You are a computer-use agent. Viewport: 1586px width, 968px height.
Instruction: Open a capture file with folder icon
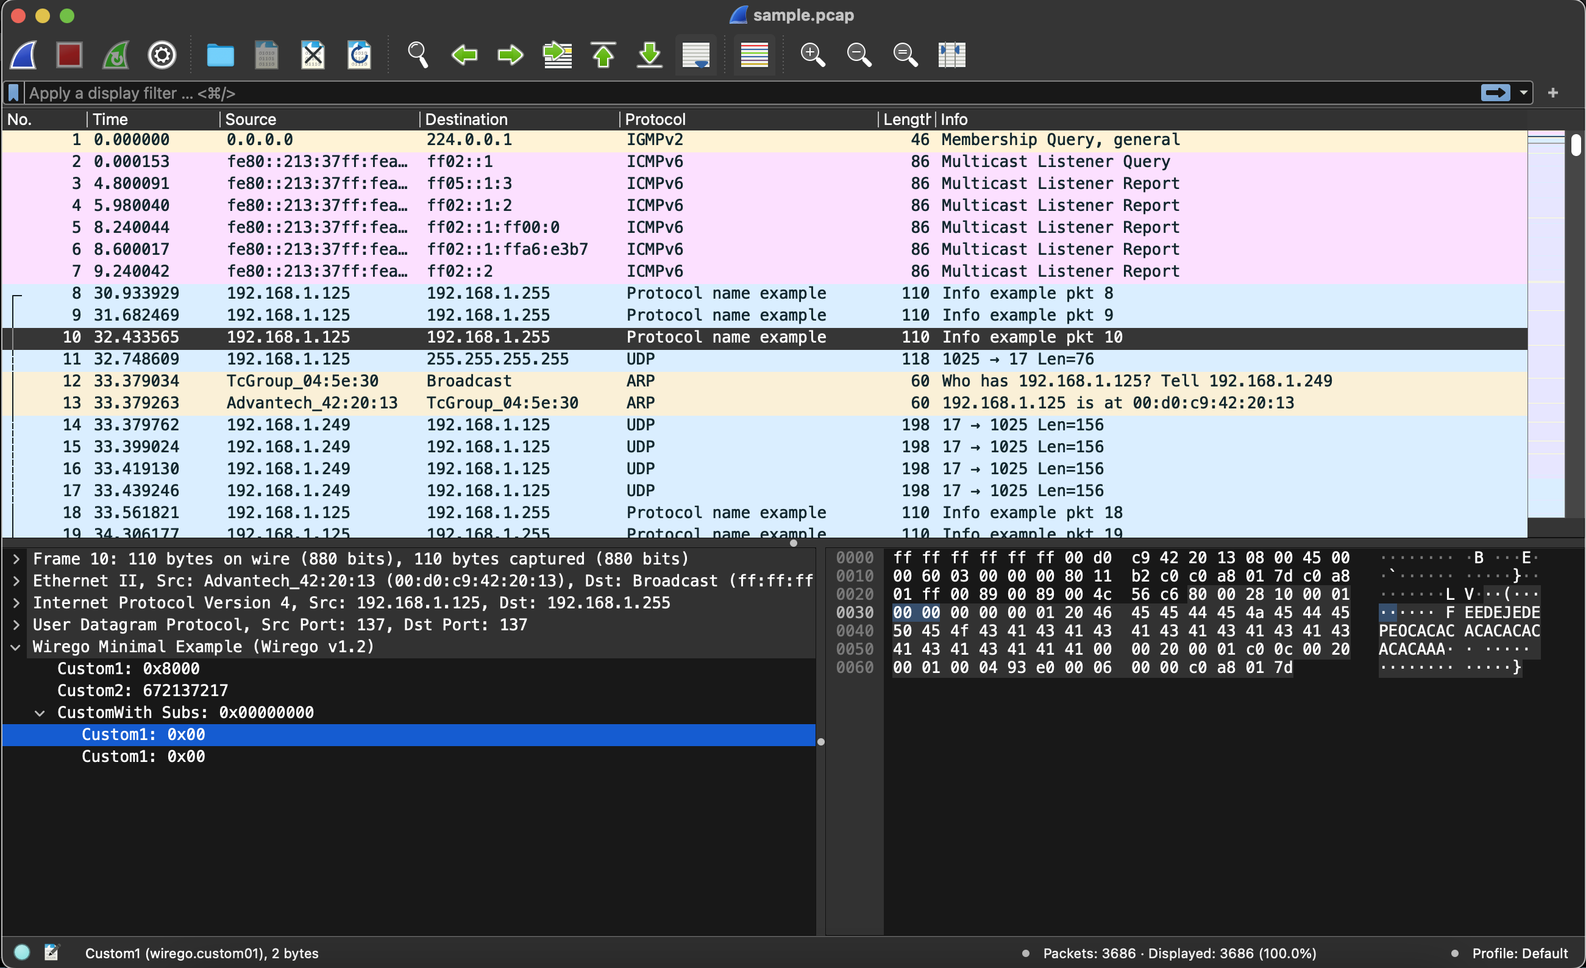(220, 55)
